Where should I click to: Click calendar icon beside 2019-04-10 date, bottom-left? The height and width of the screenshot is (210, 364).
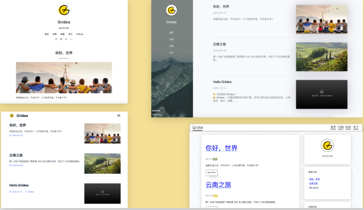click(x=10, y=135)
